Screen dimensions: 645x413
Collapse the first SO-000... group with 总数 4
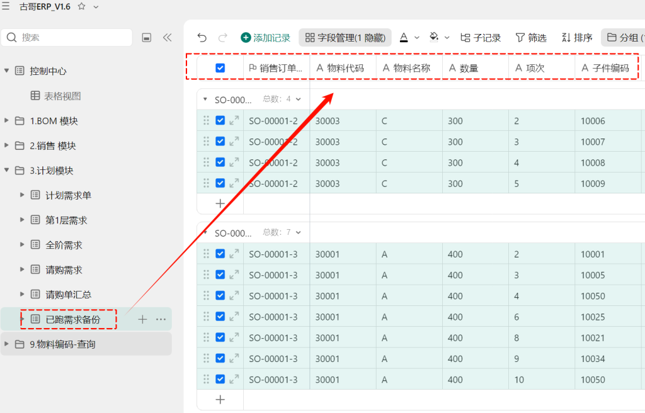(x=205, y=99)
